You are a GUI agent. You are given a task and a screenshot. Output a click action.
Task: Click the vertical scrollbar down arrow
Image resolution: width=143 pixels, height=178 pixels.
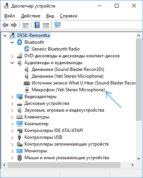point(138,159)
